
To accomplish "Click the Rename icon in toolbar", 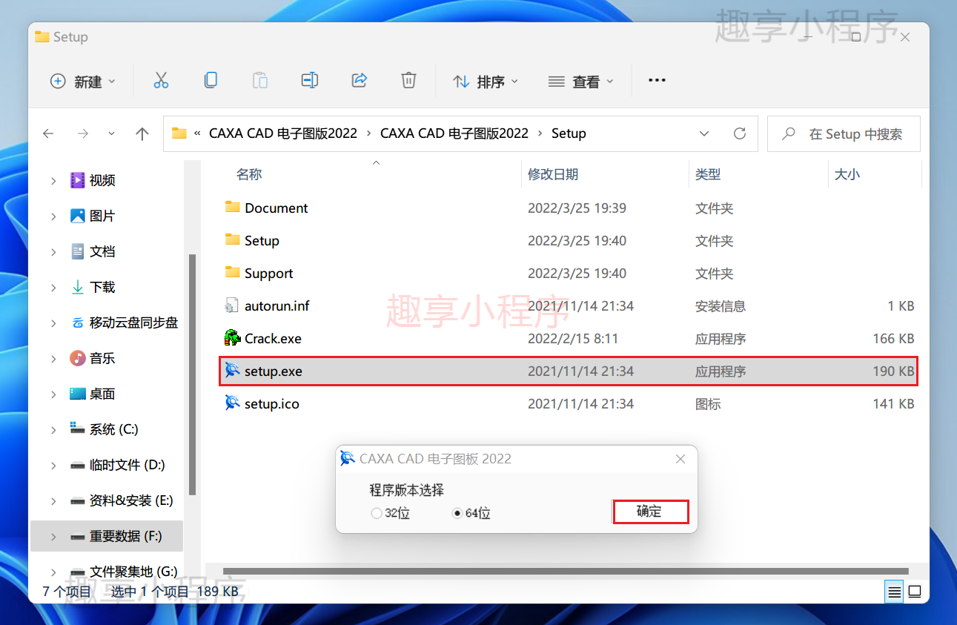I will tap(310, 81).
